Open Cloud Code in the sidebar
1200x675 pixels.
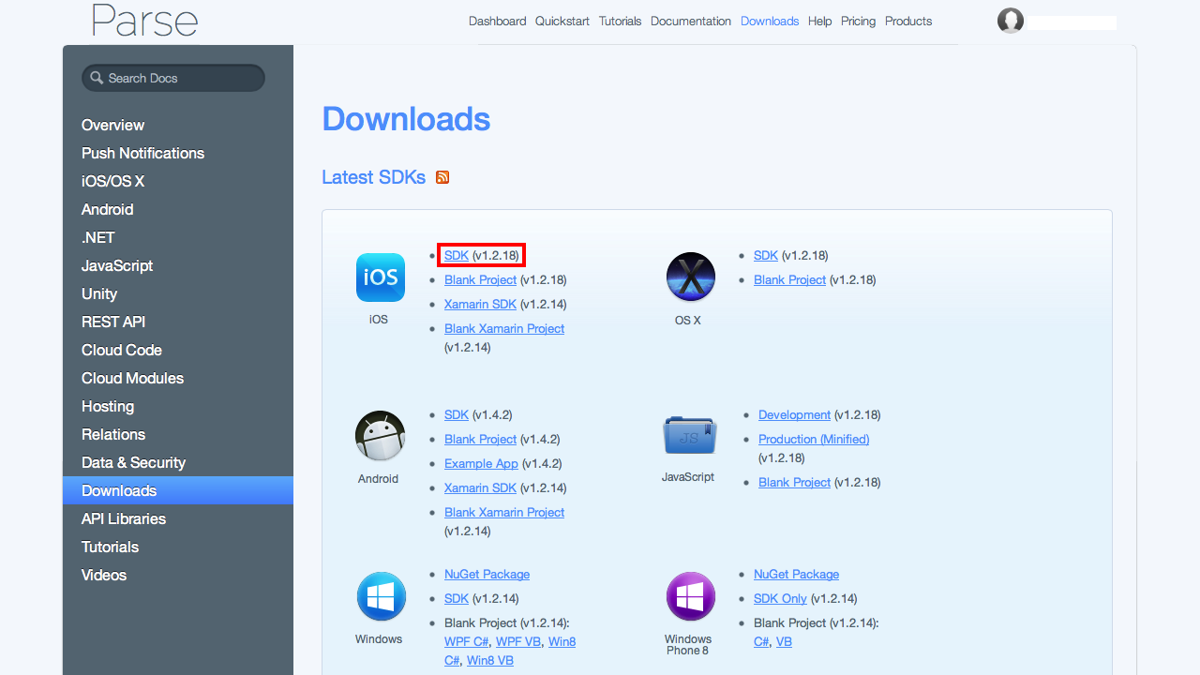[122, 350]
